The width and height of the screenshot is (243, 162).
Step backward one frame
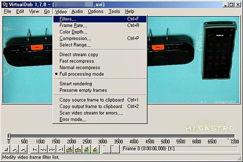(43, 149)
